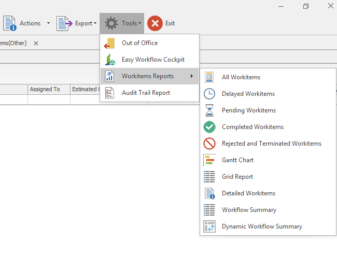Expand the Actions dropdown arrow

(x=48, y=23)
